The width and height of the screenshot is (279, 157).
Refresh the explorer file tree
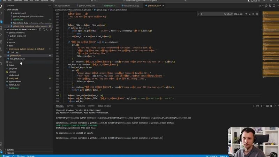tap(47, 30)
